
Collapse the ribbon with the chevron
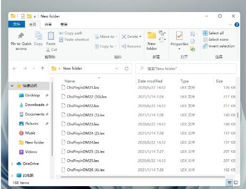tap(230, 24)
